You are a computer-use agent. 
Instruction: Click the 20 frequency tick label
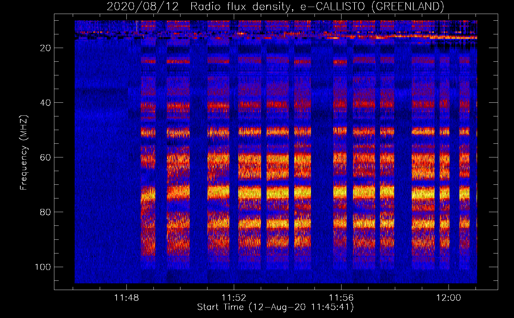click(45, 48)
